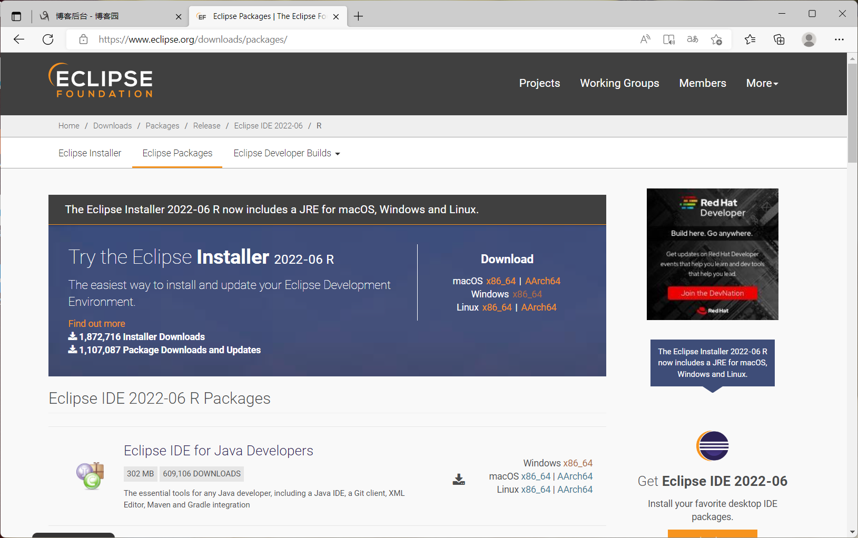Open Read aloud in address bar
This screenshot has height=538, width=858.
[645, 39]
